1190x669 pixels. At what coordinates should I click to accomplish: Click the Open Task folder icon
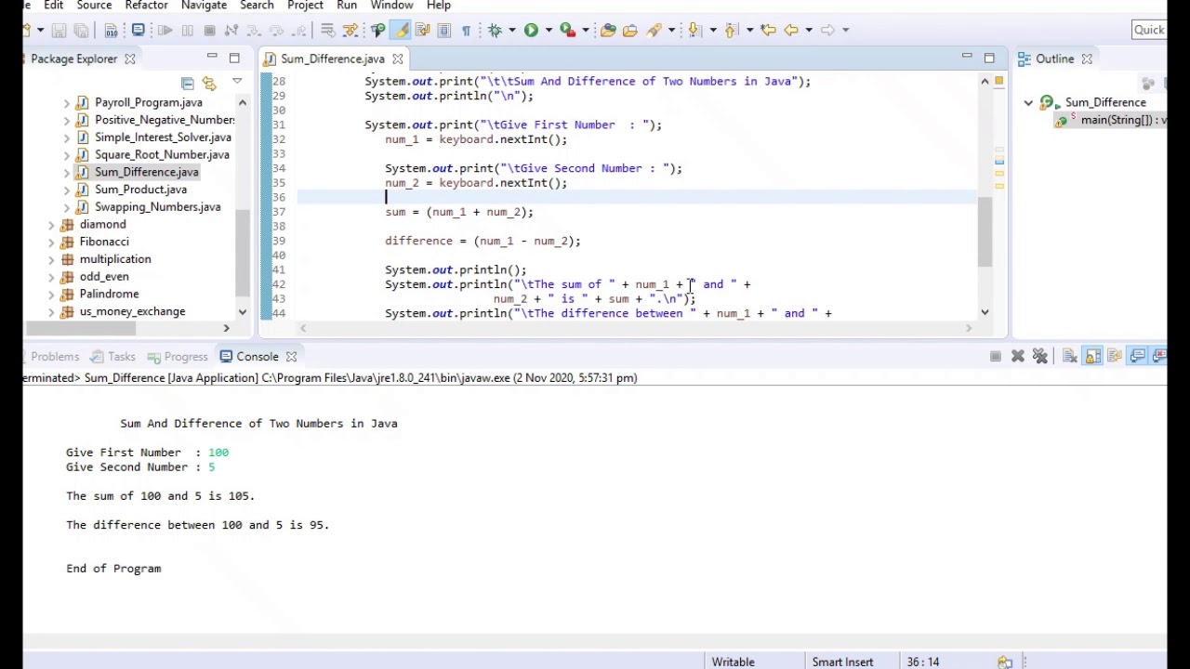click(630, 31)
